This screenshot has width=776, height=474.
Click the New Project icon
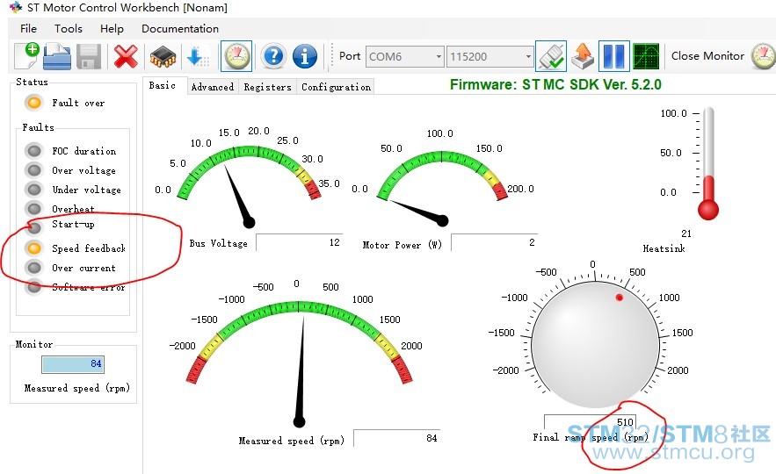(x=26, y=56)
